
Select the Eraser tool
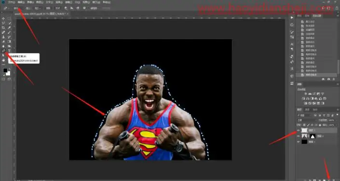click(3, 42)
